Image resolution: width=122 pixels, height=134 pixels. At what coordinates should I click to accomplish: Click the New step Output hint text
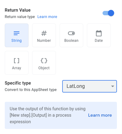click(x=48, y=115)
